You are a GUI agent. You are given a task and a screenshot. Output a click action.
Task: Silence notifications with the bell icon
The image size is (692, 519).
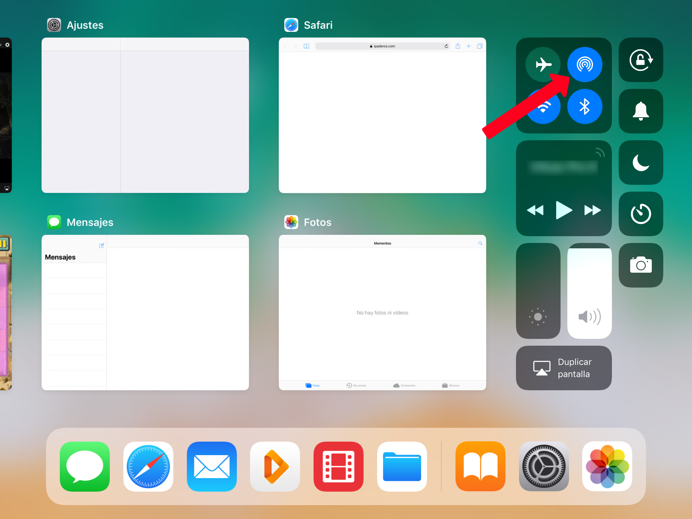point(640,112)
